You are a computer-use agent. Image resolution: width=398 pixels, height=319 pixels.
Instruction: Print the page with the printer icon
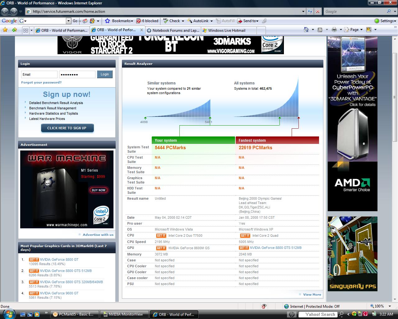click(x=334, y=30)
